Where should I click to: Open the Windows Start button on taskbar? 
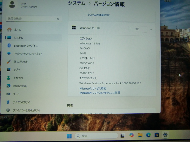[x=69, y=136]
